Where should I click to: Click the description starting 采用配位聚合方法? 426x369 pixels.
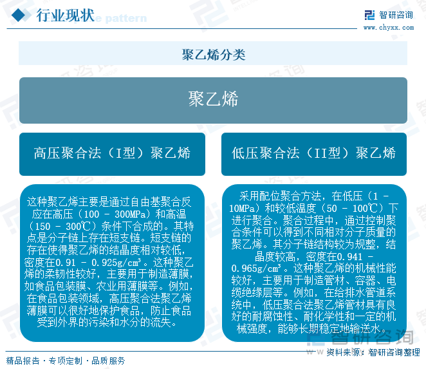click(314, 263)
